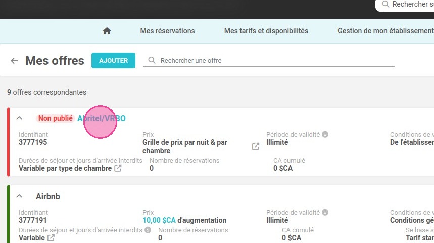Open the Abritel/VRBO offer link
Viewport: 434px width, 243px height.
[x=102, y=118]
